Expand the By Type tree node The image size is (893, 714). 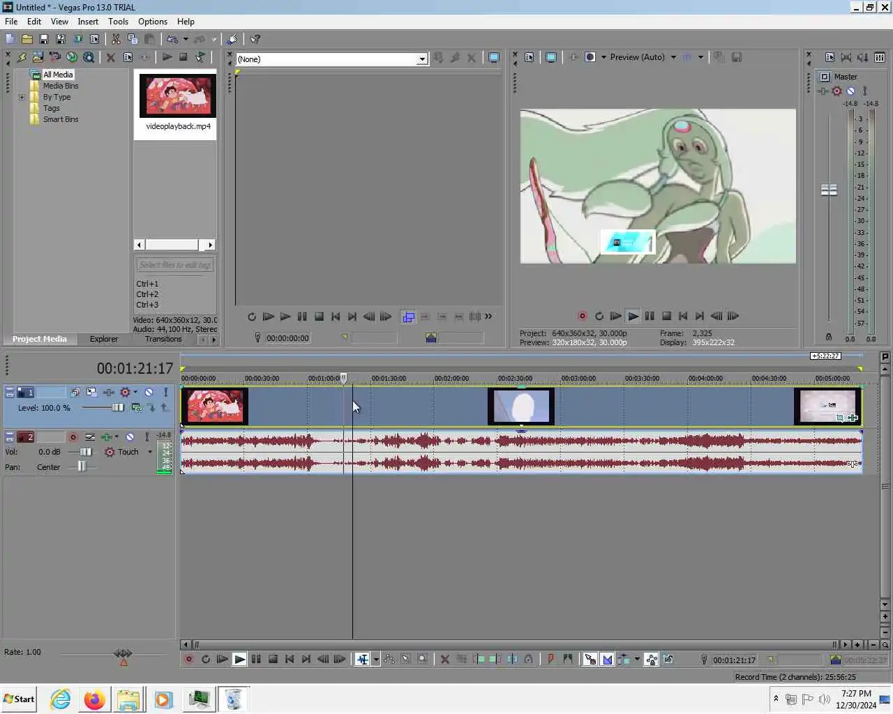click(22, 97)
